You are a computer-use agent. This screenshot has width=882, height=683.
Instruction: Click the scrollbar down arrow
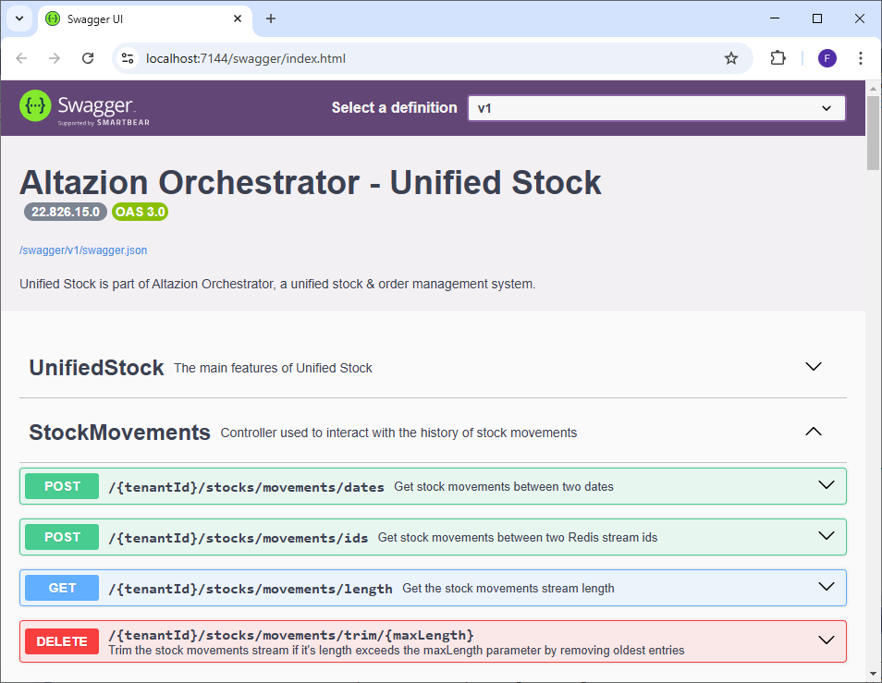tap(873, 674)
